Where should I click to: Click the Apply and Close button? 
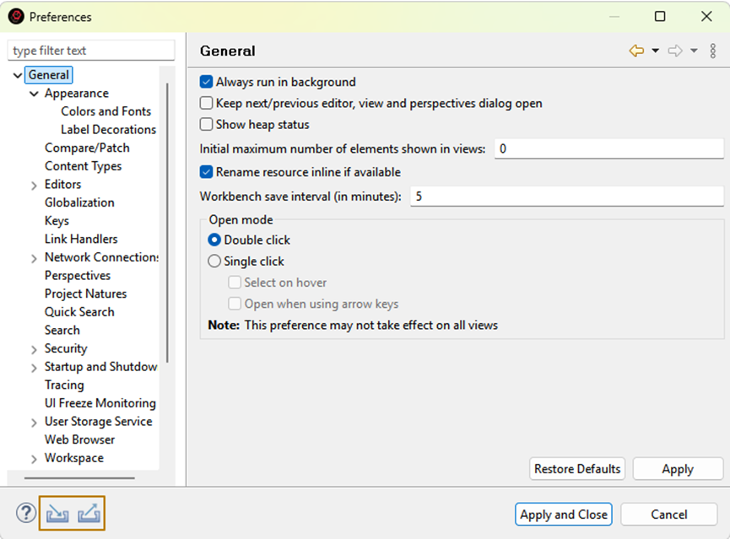564,515
